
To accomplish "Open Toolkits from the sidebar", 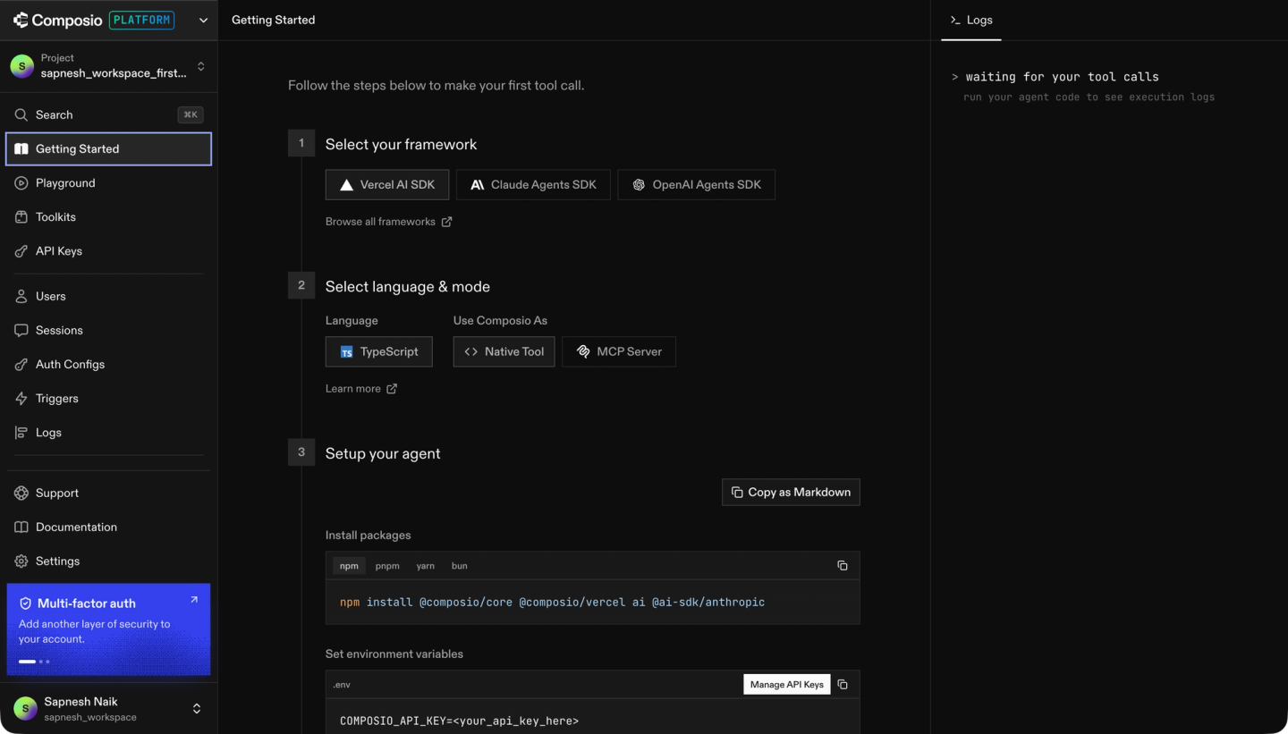I will 108,216.
